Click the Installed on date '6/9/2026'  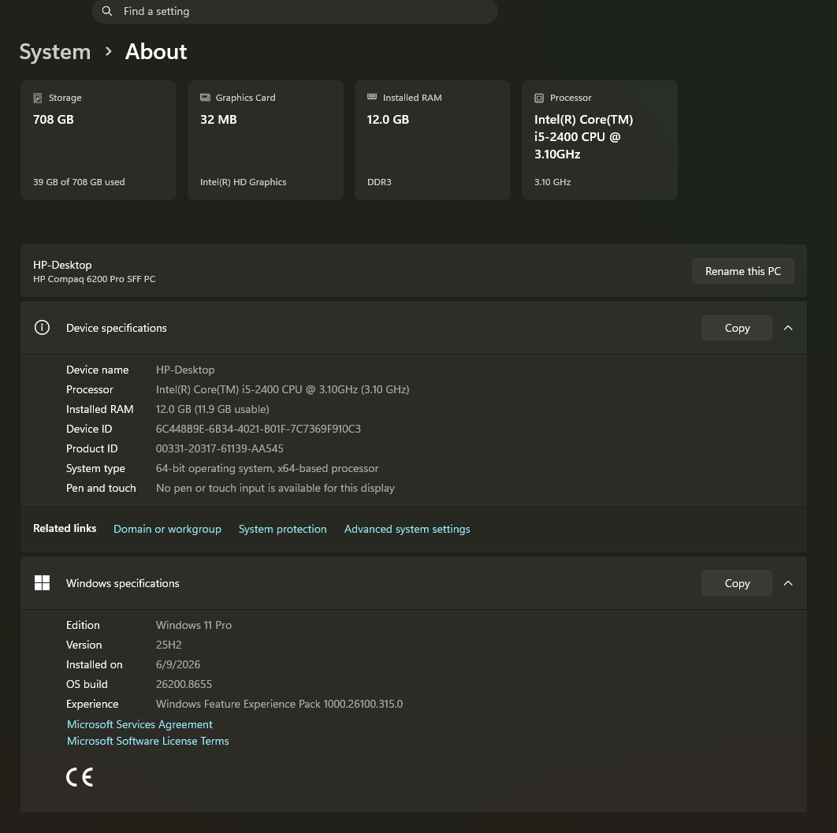pos(178,664)
